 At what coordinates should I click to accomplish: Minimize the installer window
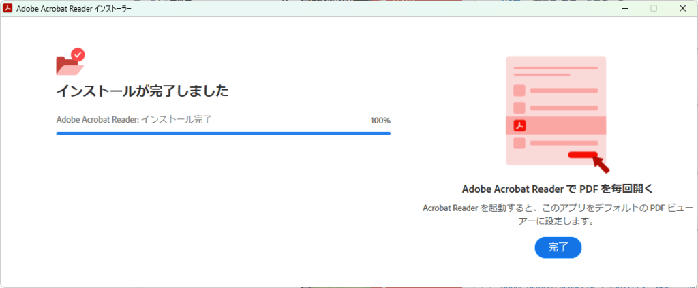[624, 8]
